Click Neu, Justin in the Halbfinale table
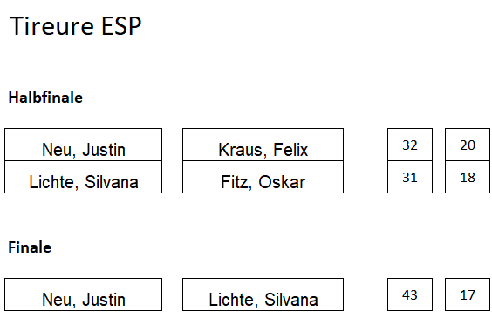Viewport: 492px width, 318px height. click(x=84, y=145)
